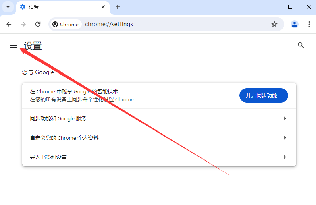Click text 在 Chrome 中畅享 Google 的智能技术
316x205 pixels.
pos(74,92)
